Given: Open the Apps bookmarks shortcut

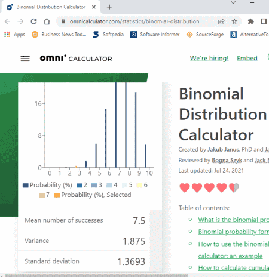Looking at the screenshot, I should [14, 35].
